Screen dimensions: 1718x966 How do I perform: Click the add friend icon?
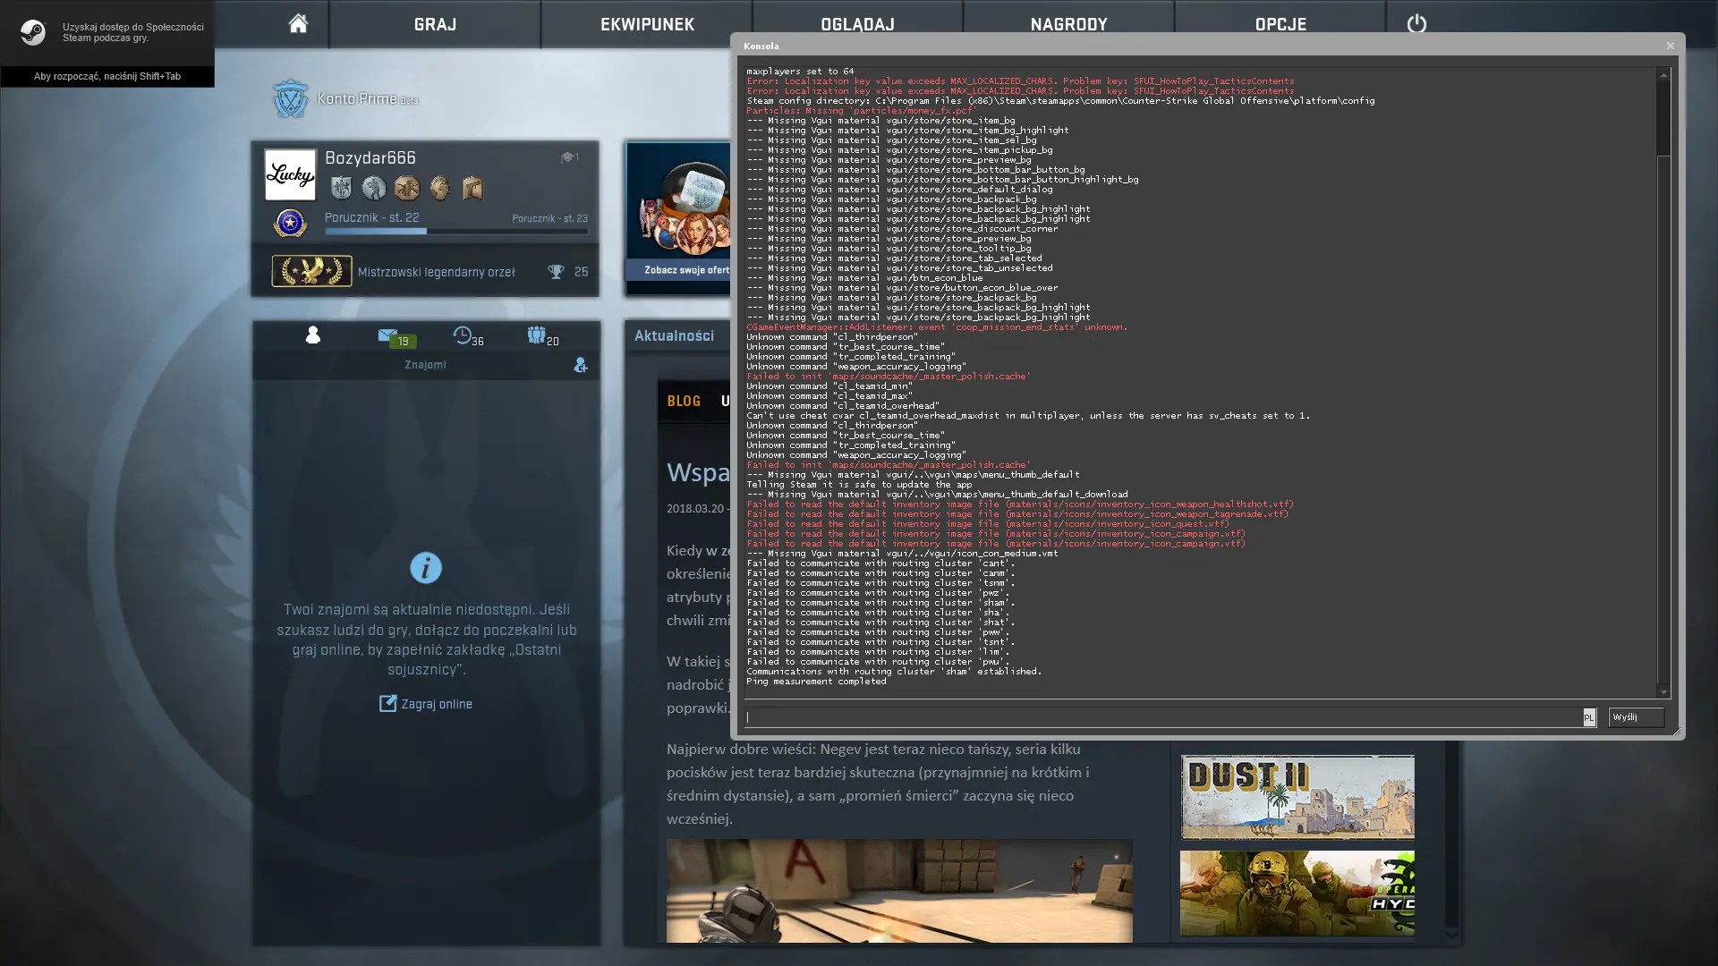pos(581,365)
